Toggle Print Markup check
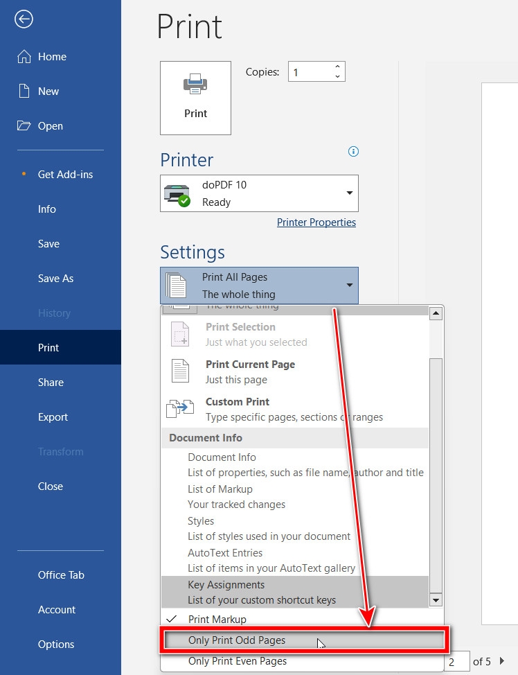Viewport: 518px width, 675px height. click(302, 619)
